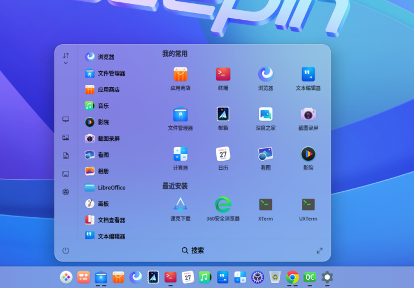414x288 pixels.
Task: Launch 邮箱 mail app icon
Action: pyautogui.click(x=223, y=114)
